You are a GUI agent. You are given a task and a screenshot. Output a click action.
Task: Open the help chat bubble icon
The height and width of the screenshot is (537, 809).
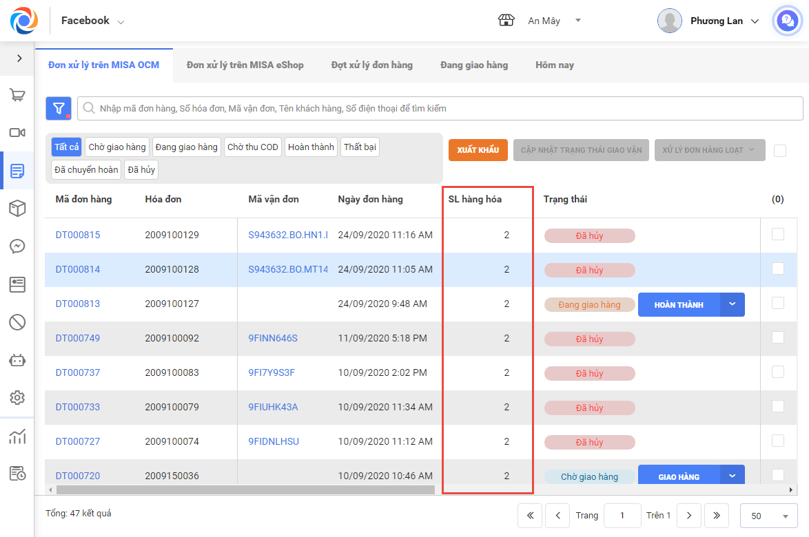pyautogui.click(x=786, y=21)
